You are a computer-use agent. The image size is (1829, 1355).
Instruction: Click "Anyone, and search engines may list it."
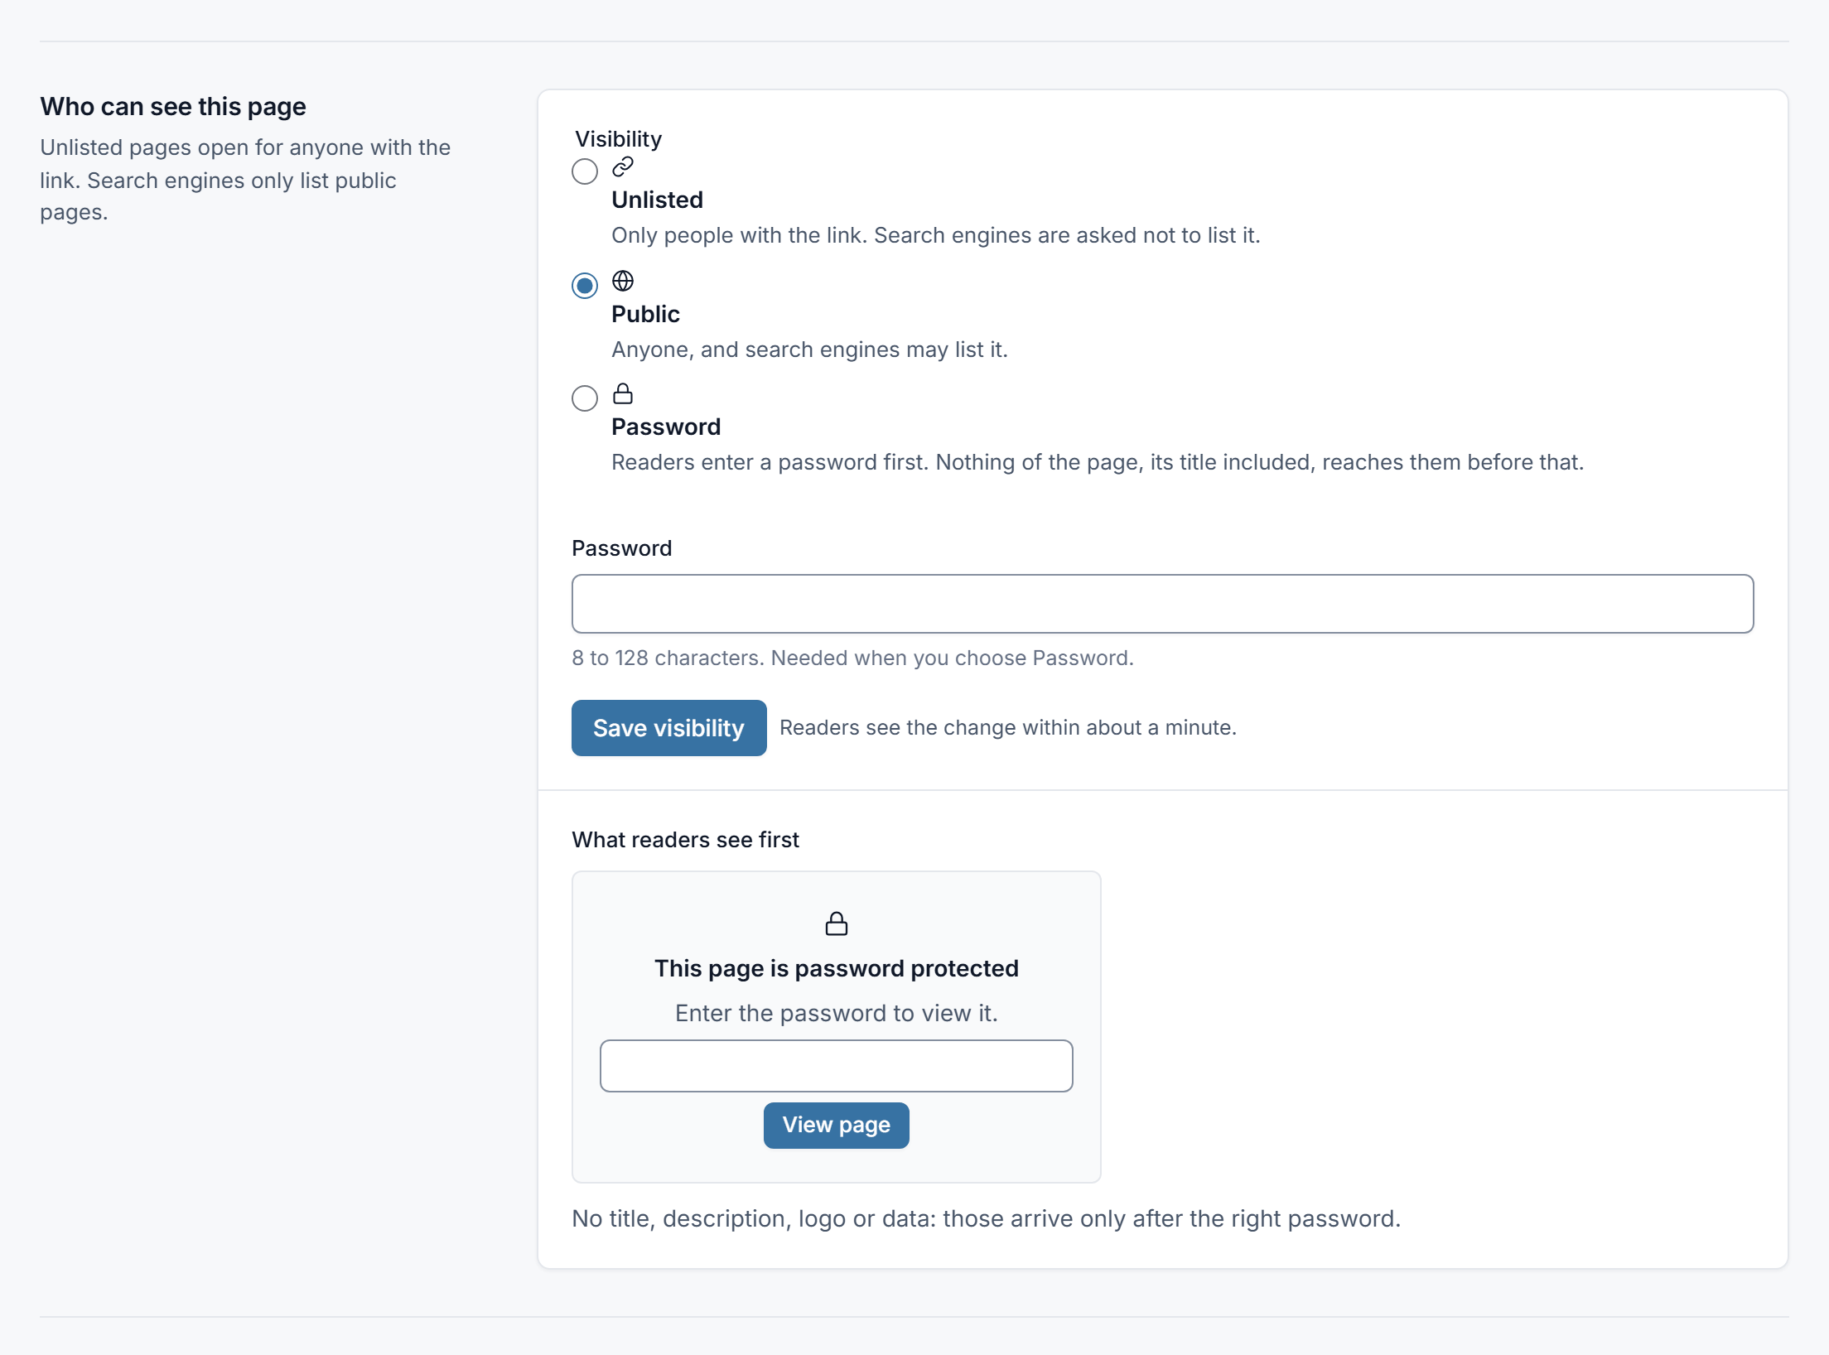(809, 350)
